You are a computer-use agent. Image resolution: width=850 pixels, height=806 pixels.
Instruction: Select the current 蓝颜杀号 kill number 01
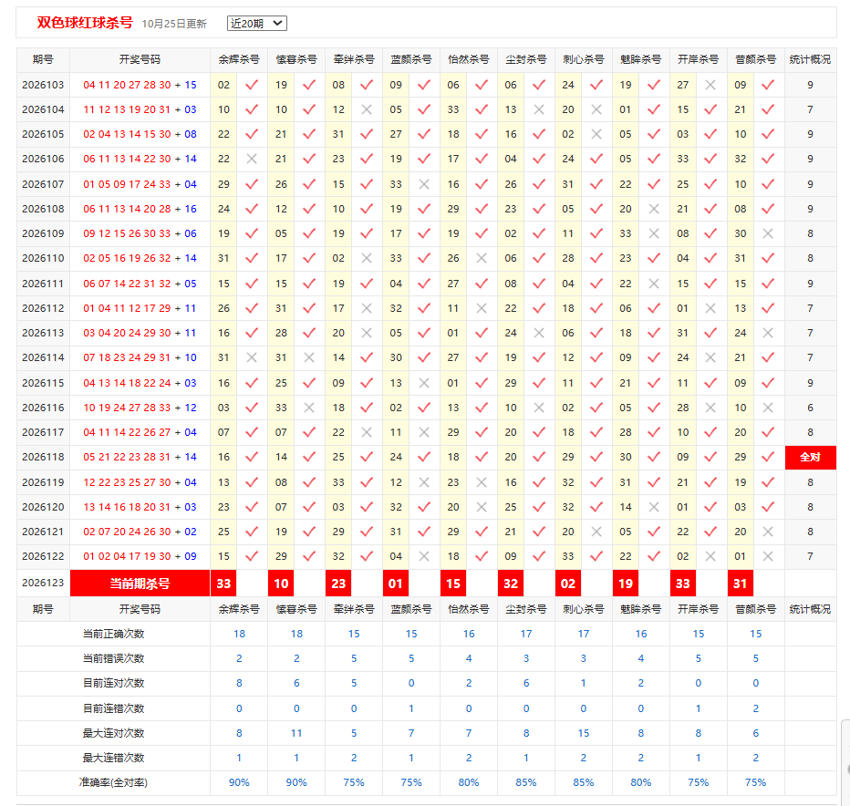click(x=396, y=584)
